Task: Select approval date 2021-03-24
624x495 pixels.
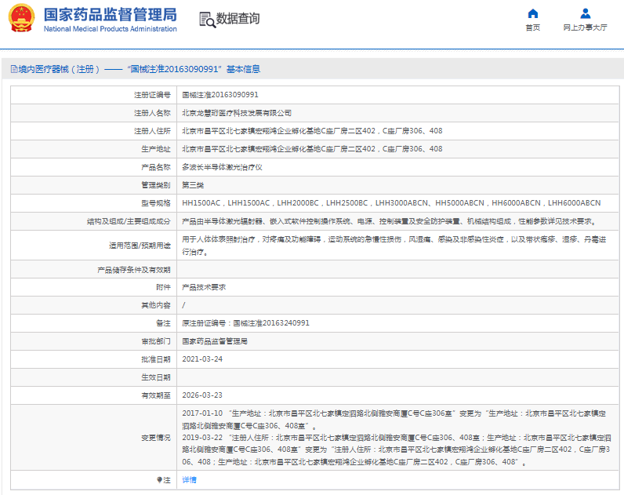Action: point(202,359)
